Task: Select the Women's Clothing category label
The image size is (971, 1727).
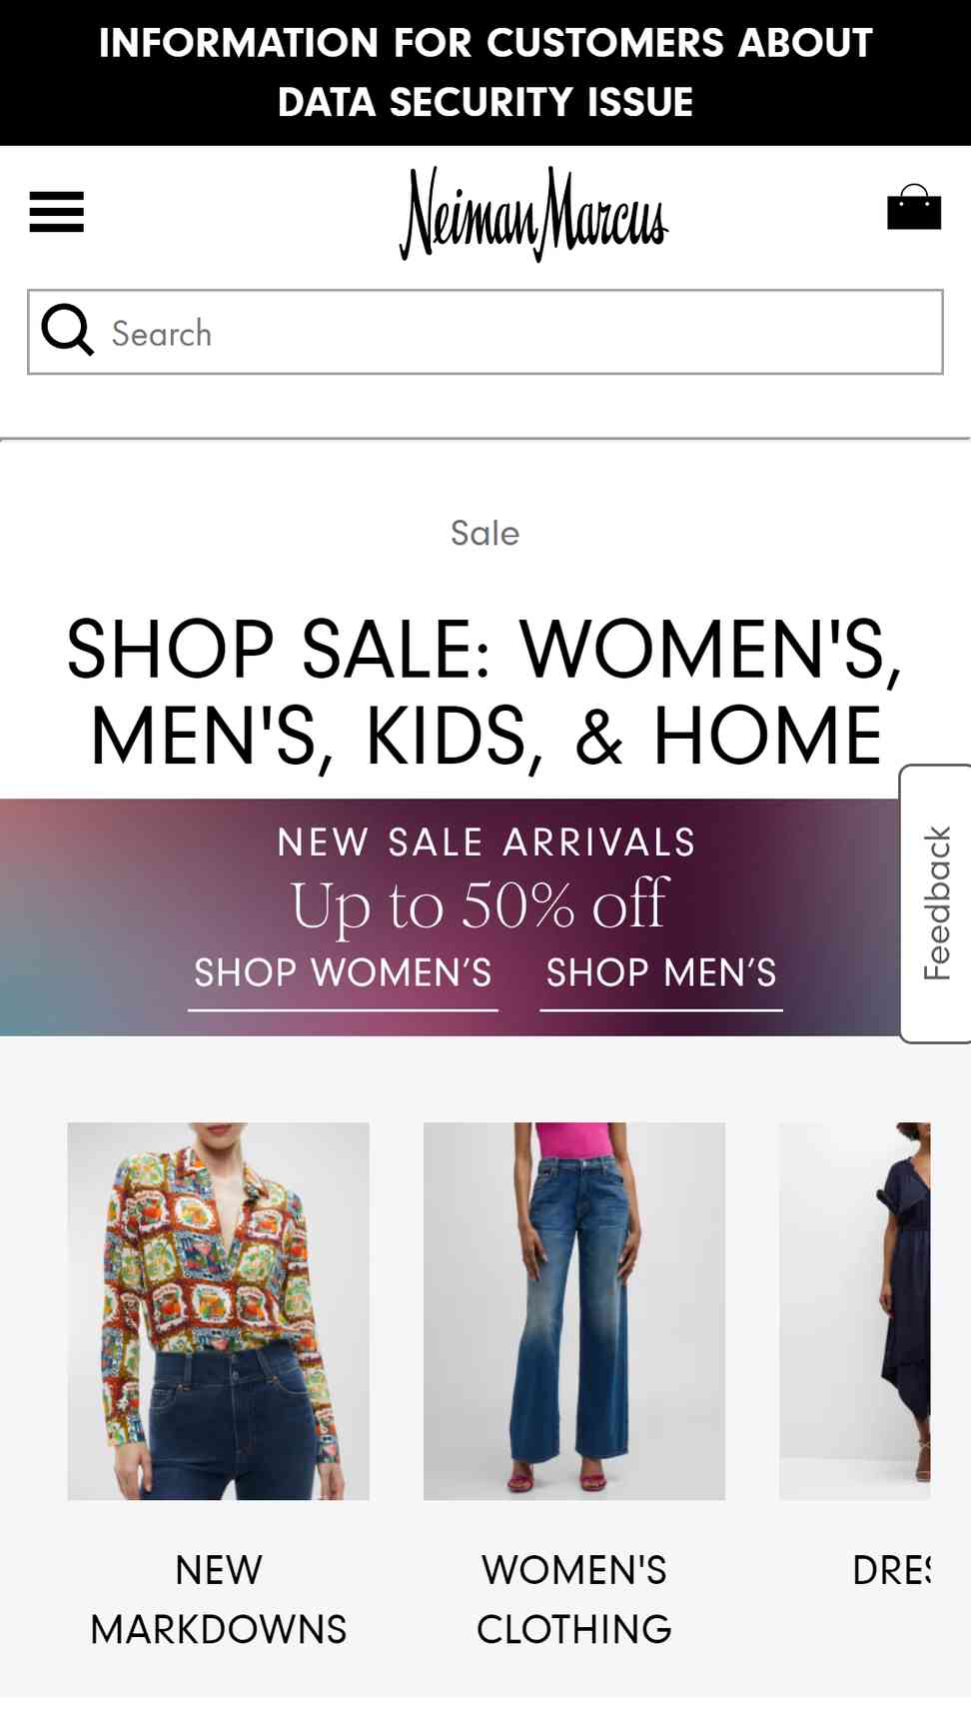Action: [574, 1599]
